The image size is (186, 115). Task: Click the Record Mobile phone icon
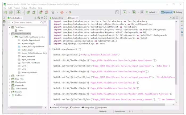(47, 12)
